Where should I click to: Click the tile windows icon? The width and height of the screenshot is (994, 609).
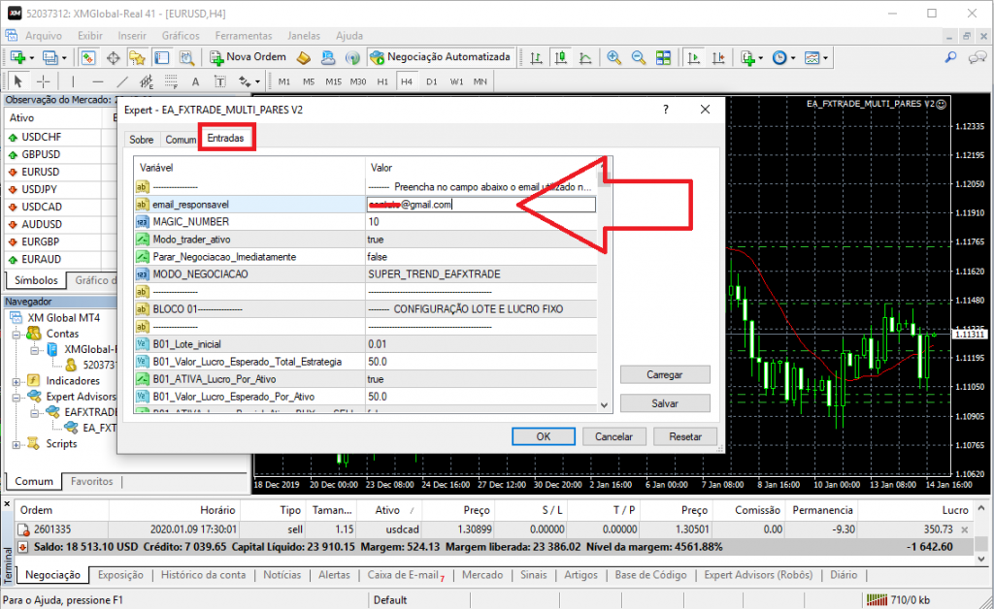point(663,57)
